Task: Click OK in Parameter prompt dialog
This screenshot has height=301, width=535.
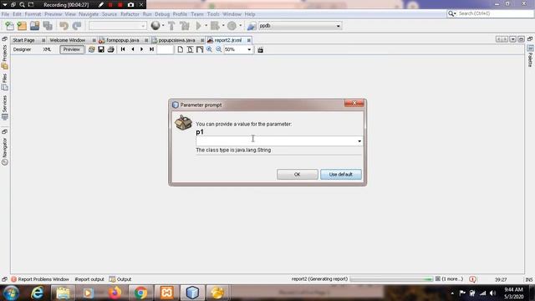Action: 298,175
